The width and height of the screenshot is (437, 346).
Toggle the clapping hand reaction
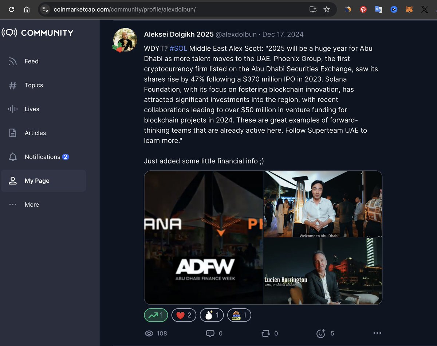pos(212,315)
